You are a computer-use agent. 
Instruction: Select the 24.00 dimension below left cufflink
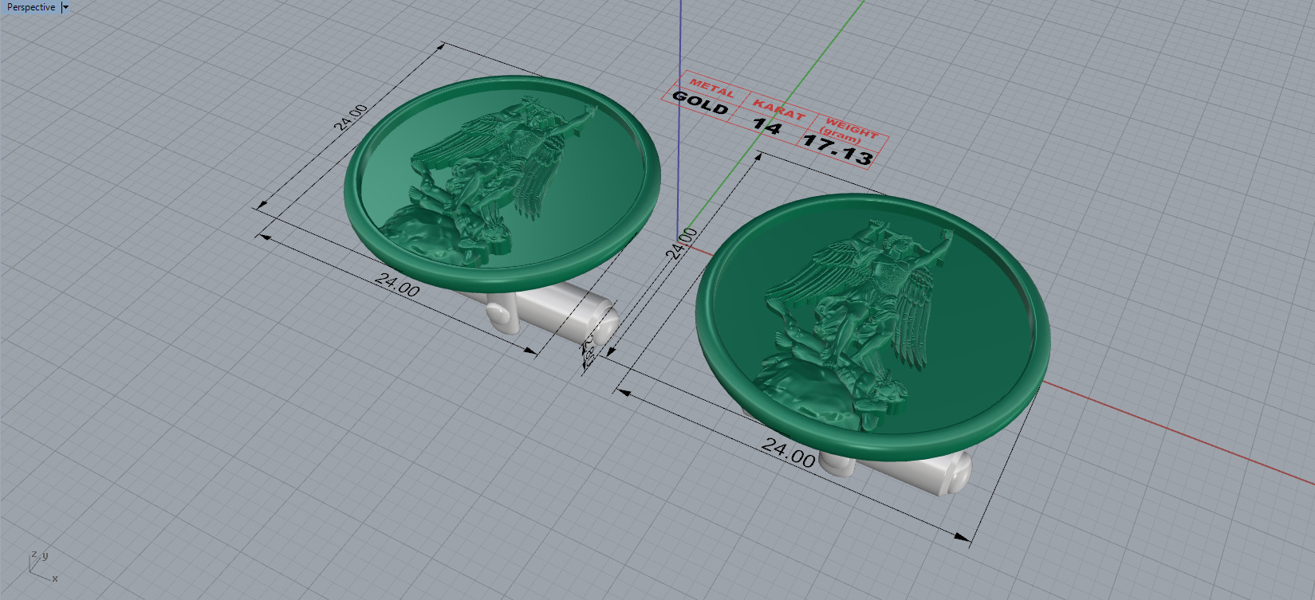(x=397, y=284)
